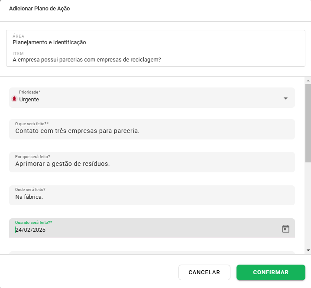Click the scrollbar up arrow
Viewport: 311px width, 288px height.
coord(308,81)
